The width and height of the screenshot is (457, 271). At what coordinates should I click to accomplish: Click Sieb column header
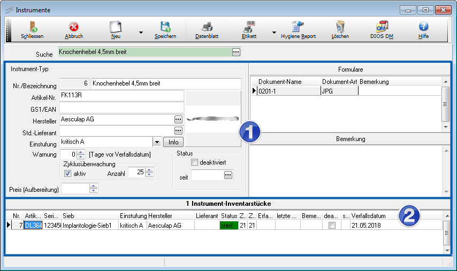90,216
